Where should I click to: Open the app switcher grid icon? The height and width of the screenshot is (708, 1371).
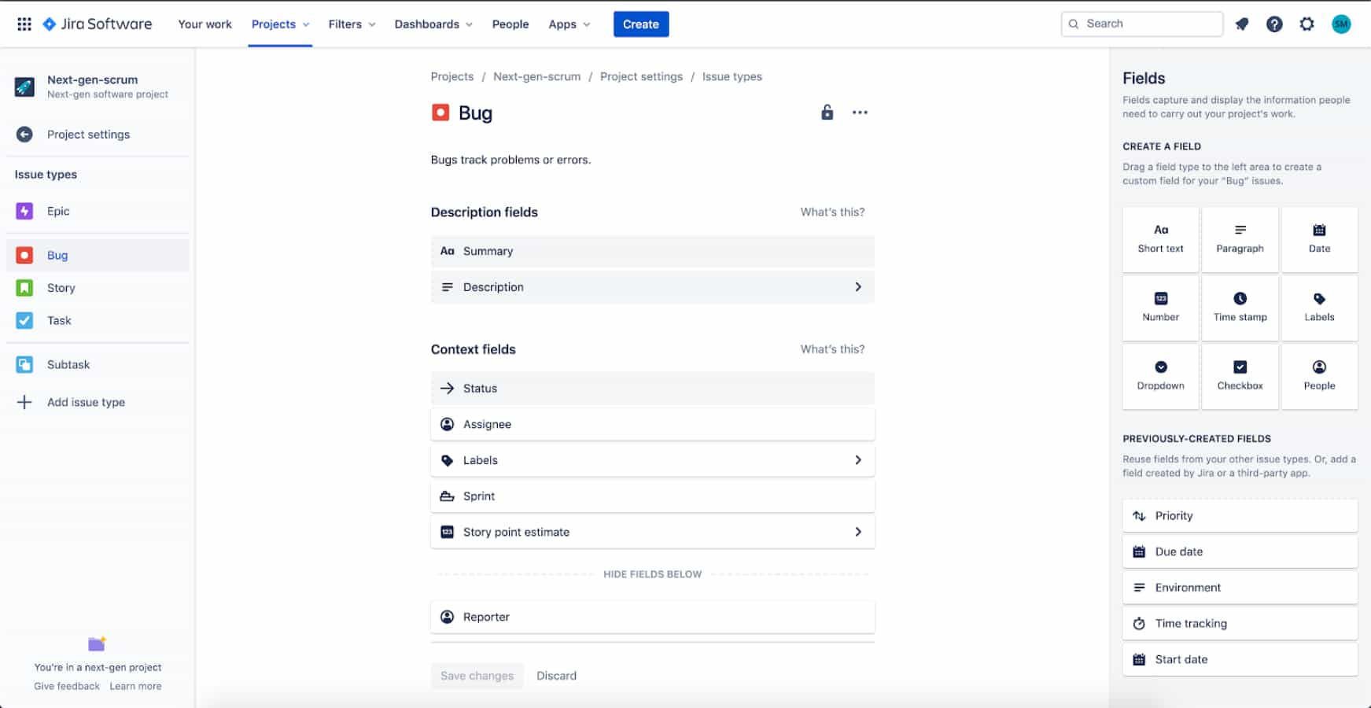coord(24,24)
